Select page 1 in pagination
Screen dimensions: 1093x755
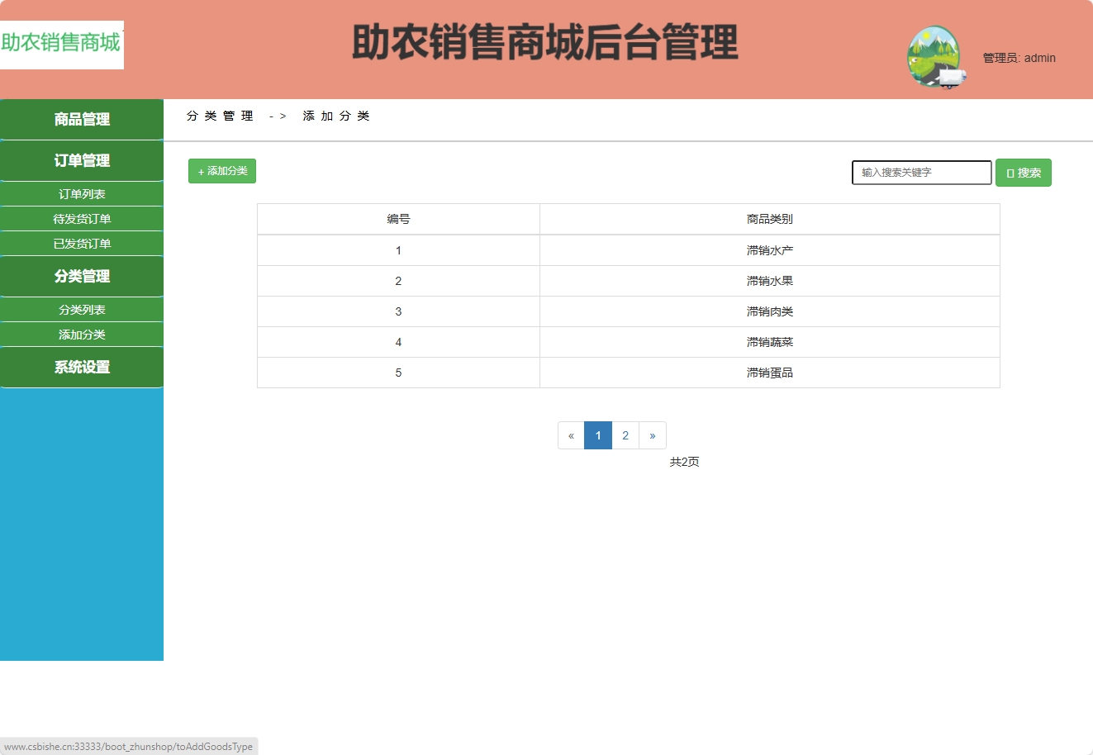pyautogui.click(x=598, y=435)
